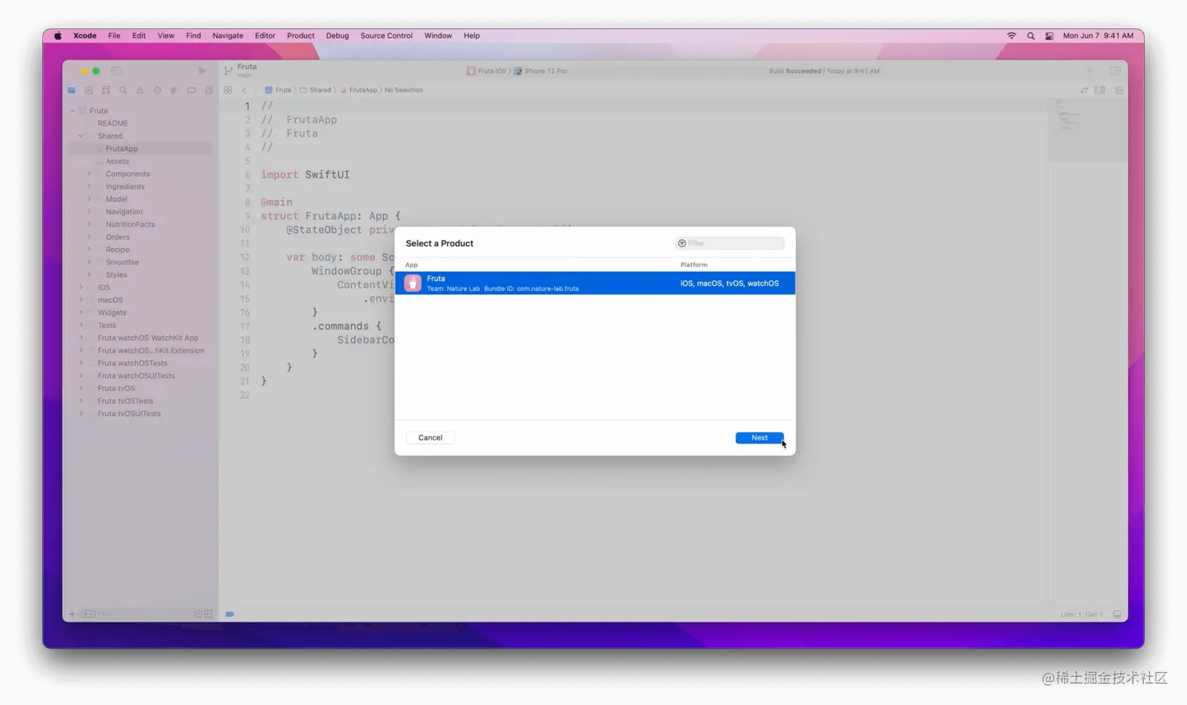Open the Project navigator folder icon
Viewport: 1187px width, 705px height.
point(71,90)
